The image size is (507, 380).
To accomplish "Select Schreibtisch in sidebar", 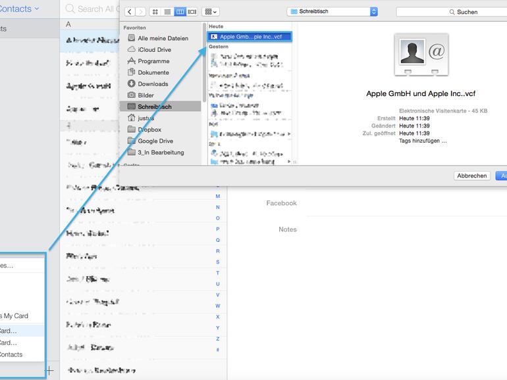I will (160, 107).
